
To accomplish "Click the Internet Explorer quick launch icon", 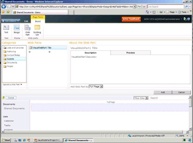I will 24,140.
